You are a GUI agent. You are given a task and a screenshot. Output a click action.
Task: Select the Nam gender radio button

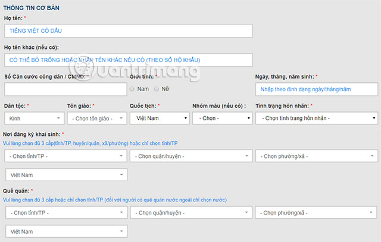(x=132, y=89)
